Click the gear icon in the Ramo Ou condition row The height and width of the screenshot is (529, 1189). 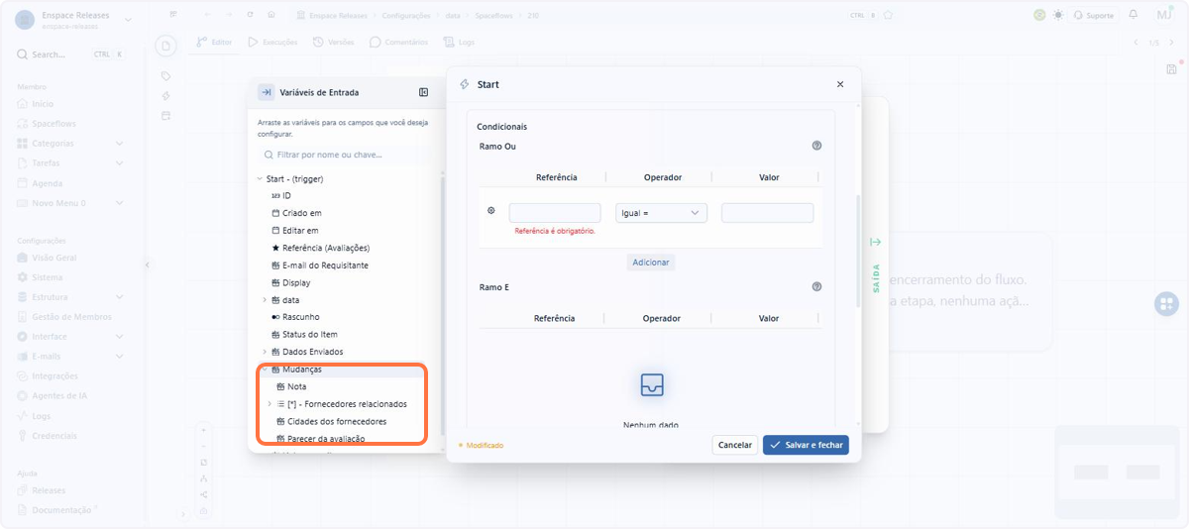[x=491, y=210]
